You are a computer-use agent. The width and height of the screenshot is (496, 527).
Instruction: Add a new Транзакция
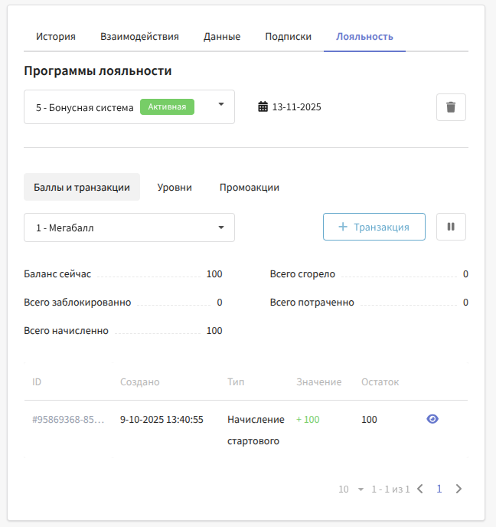coord(374,227)
